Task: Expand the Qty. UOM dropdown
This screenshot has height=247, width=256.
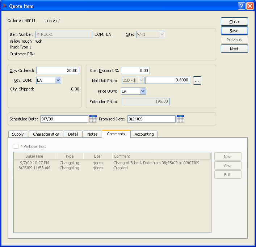Action: pyautogui.click(x=58, y=80)
